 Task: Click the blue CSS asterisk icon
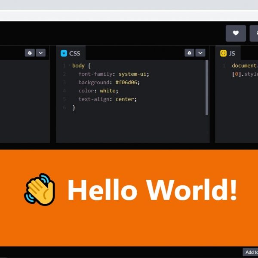64,53
